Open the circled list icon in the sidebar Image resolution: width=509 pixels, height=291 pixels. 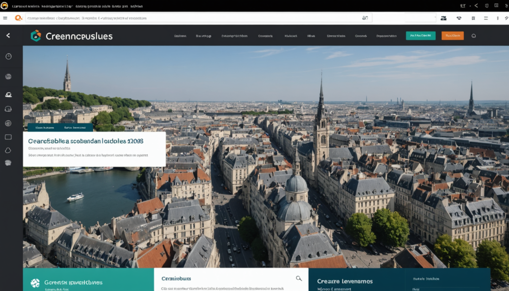8,123
